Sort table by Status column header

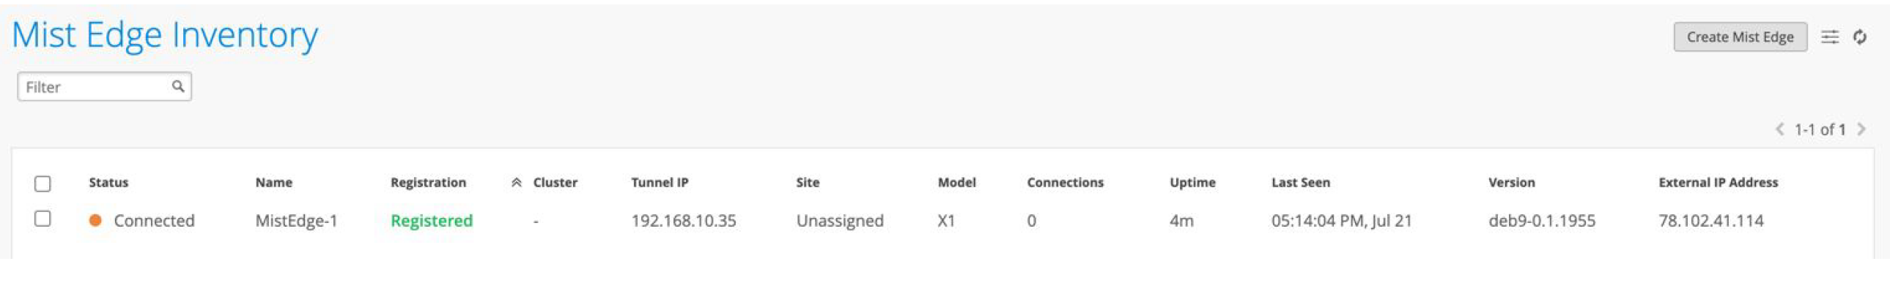108,182
